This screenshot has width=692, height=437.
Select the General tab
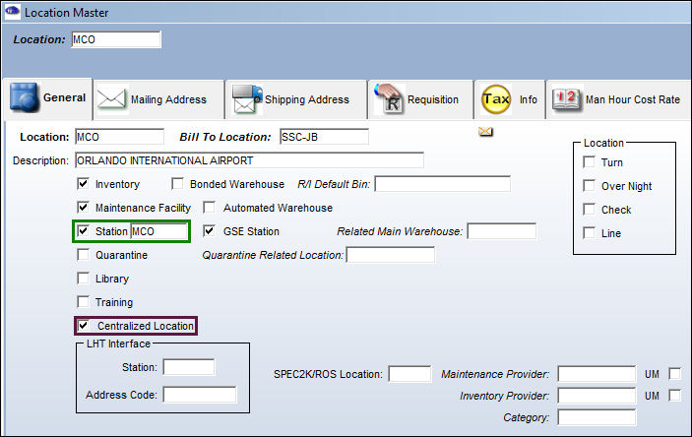point(47,98)
